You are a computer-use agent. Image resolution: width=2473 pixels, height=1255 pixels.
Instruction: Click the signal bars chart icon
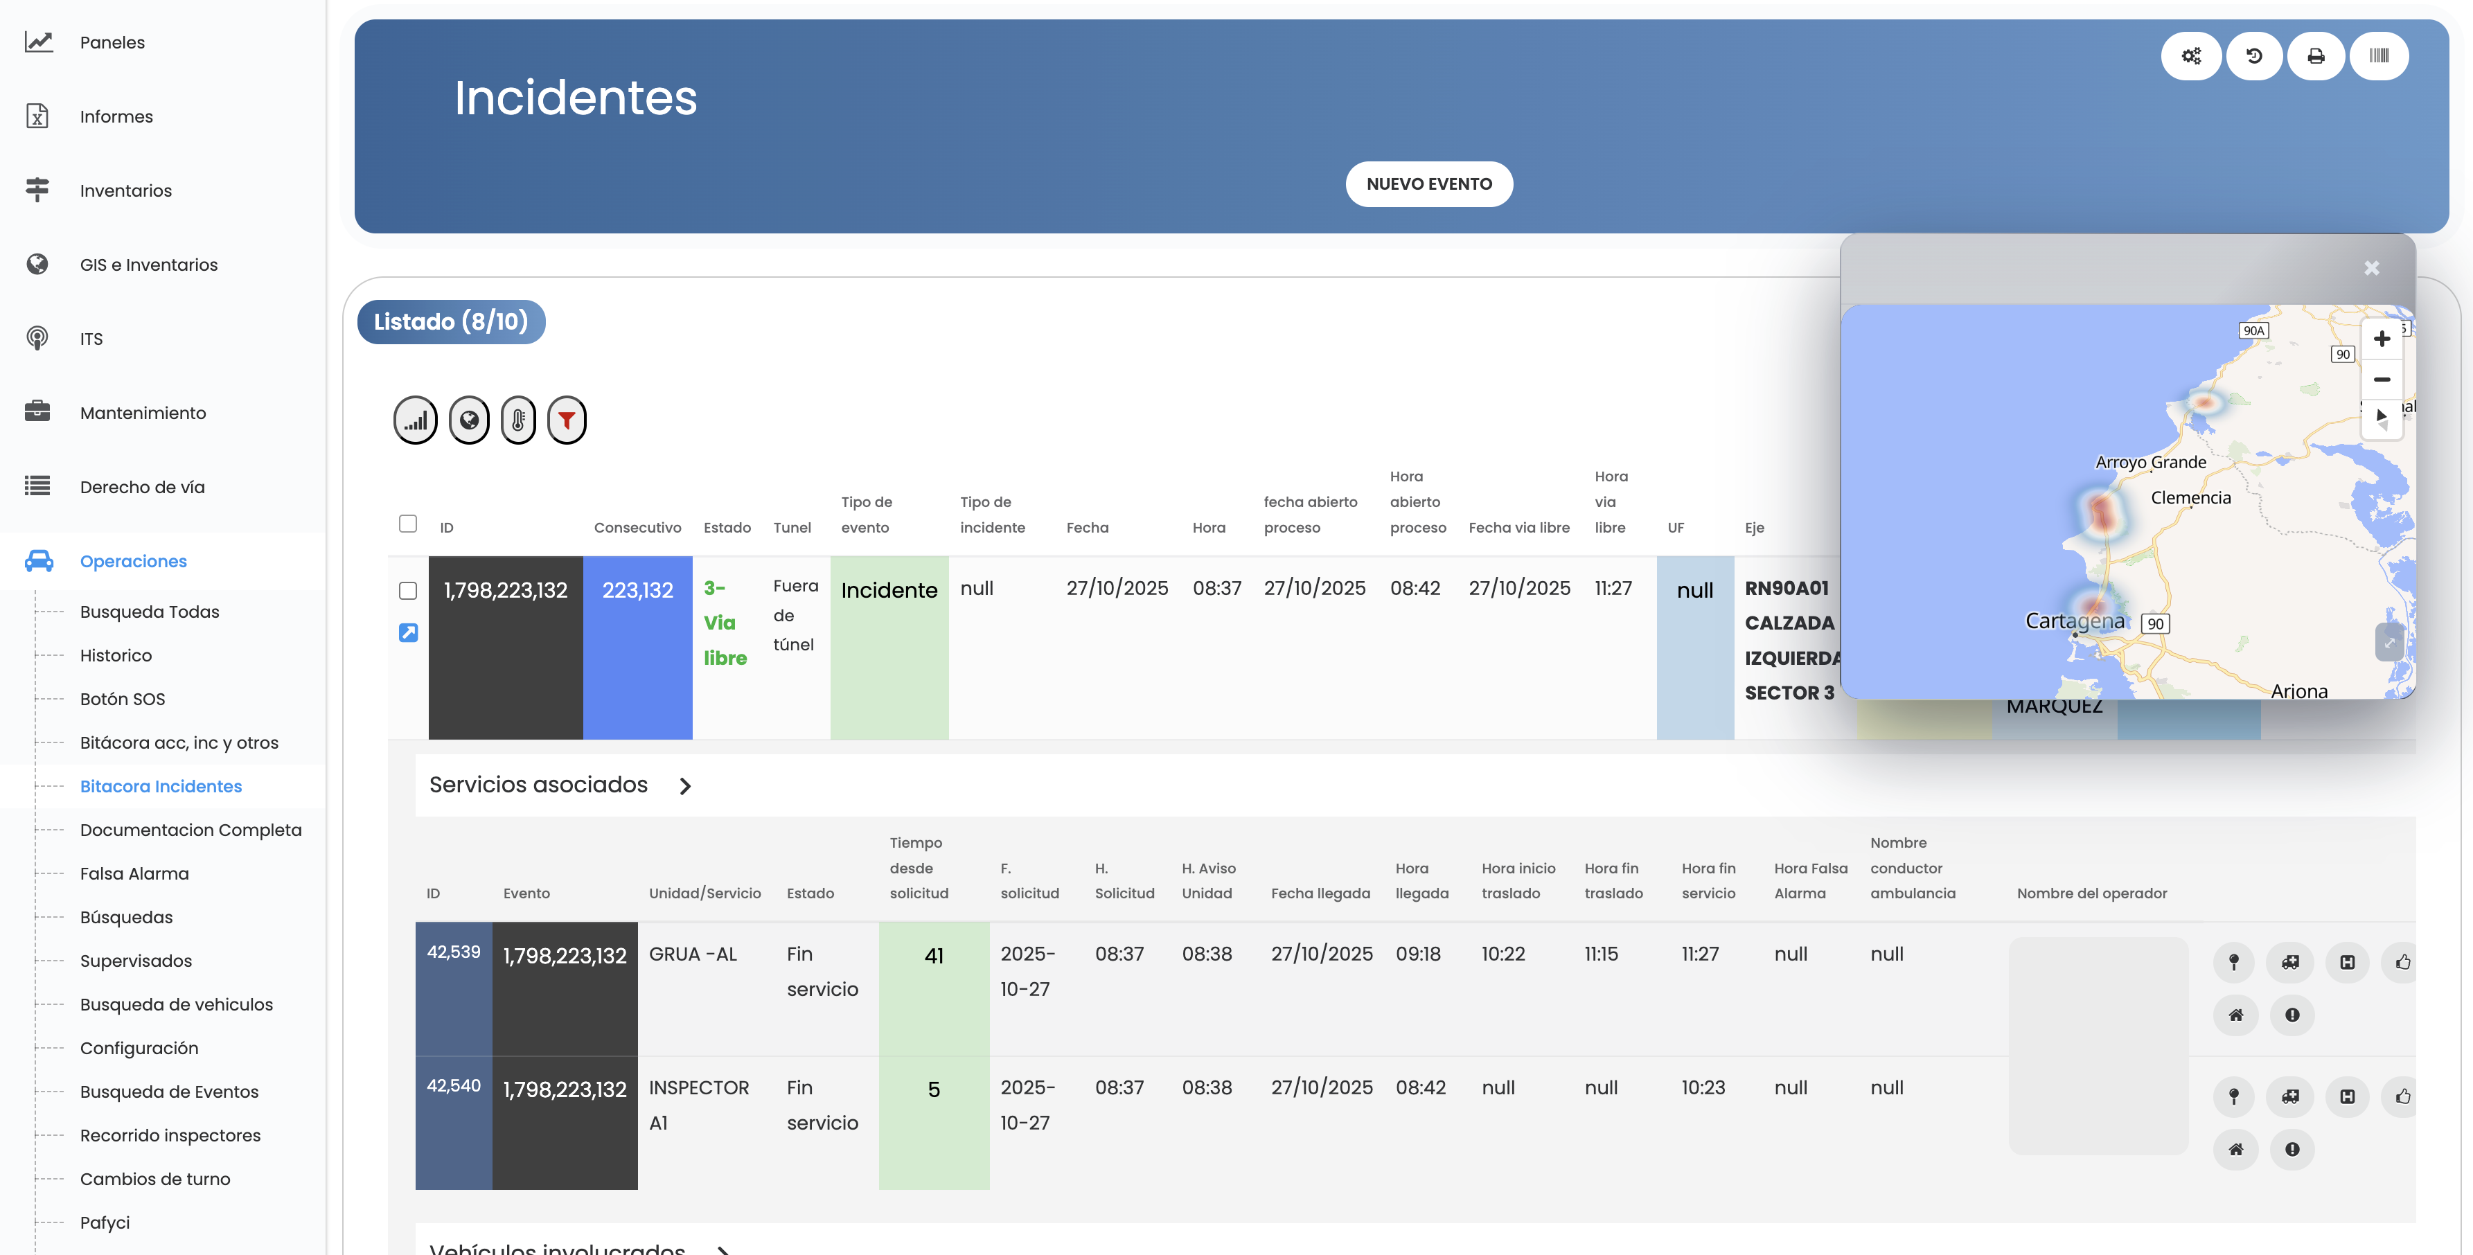tap(415, 420)
